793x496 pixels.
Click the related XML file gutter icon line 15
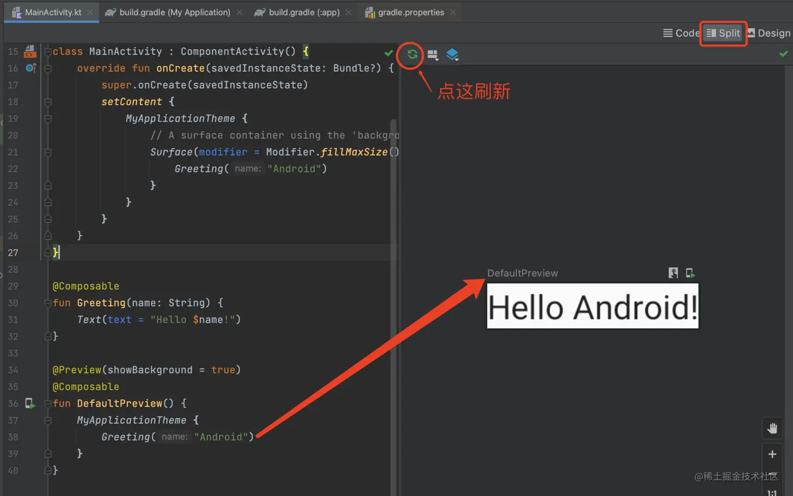[30, 51]
